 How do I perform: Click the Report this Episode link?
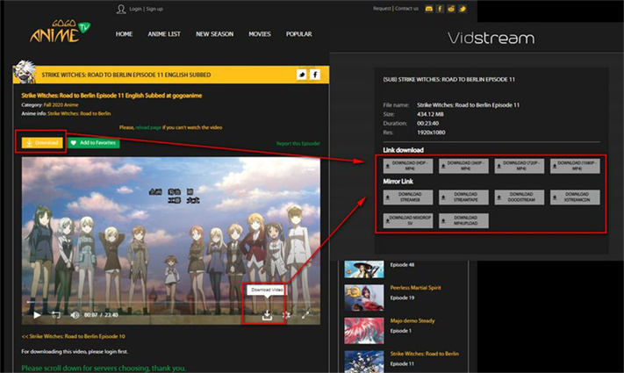pyautogui.click(x=298, y=143)
